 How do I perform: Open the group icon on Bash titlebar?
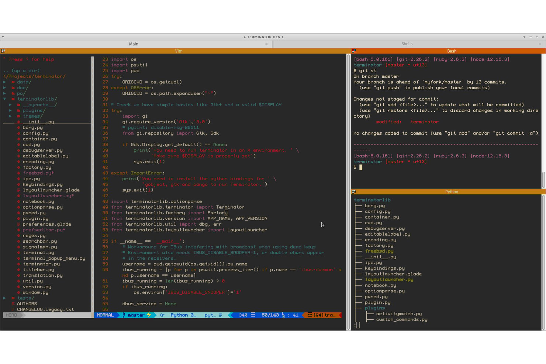[354, 51]
